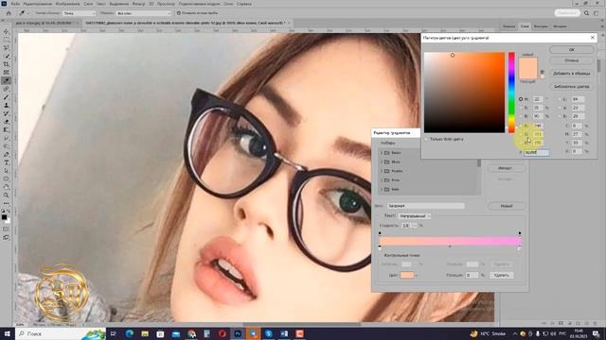
Task: Select the Frame tool
Action: (7, 73)
